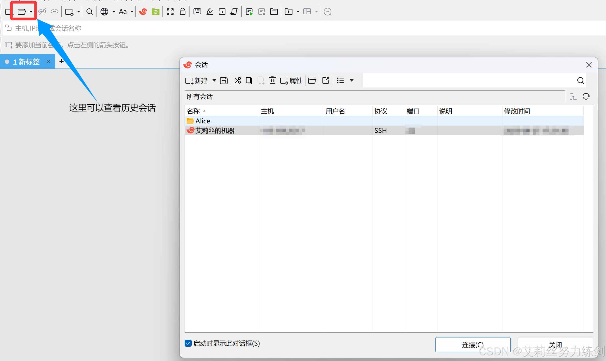
Task: Open dropdown arrow beside open-session folder icon
Action: click(x=31, y=12)
